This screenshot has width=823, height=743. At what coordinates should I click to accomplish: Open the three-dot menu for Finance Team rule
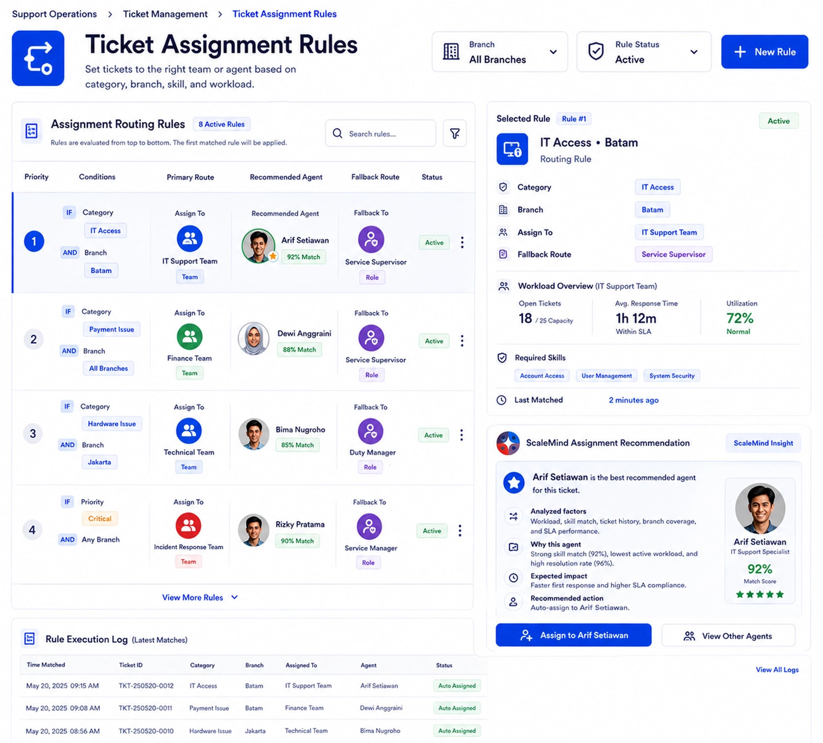462,341
